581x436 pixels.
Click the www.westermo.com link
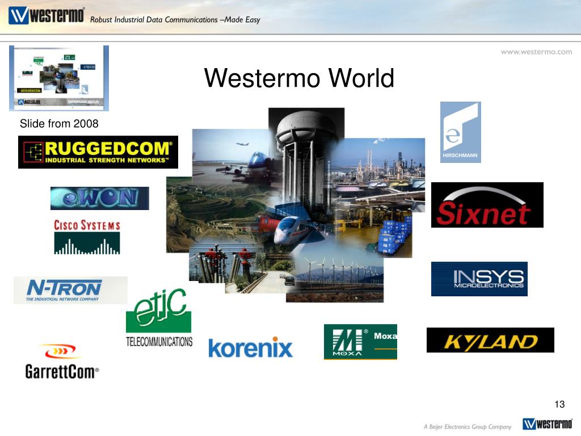point(536,52)
